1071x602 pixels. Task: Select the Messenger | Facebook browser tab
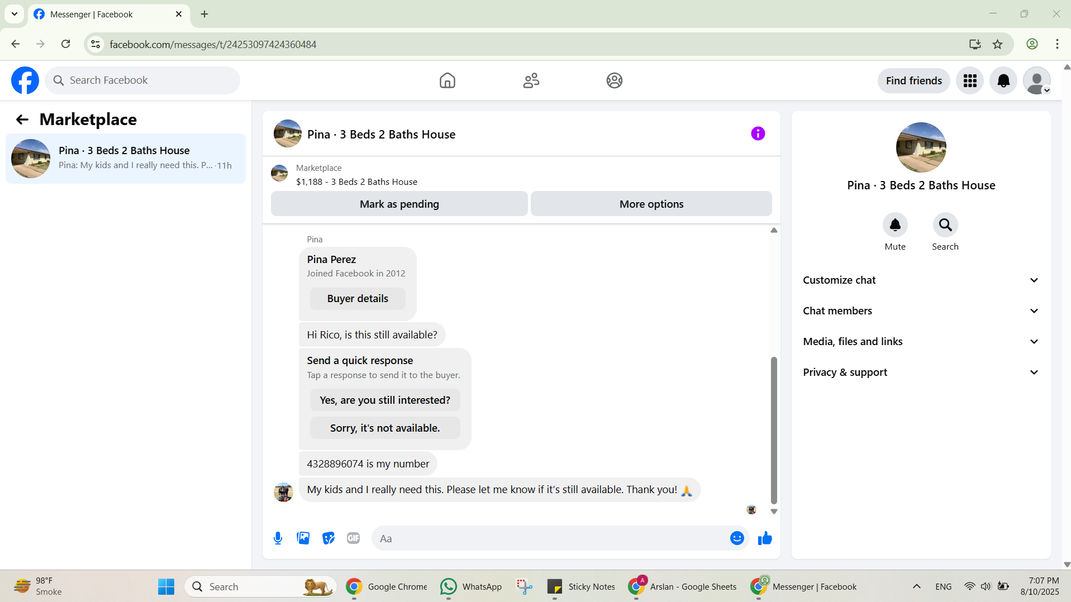109,15
